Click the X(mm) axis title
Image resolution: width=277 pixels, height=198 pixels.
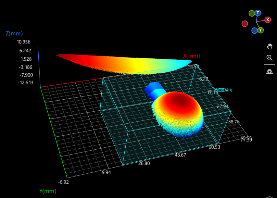click(192, 56)
